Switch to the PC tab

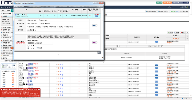click(x=3, y=10)
